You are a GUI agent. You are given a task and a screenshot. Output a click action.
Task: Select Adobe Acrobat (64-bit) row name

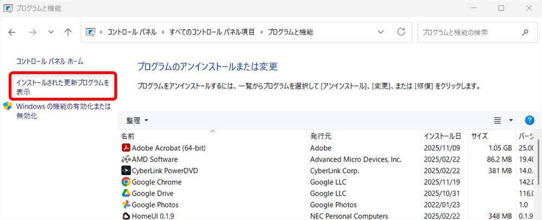169,148
